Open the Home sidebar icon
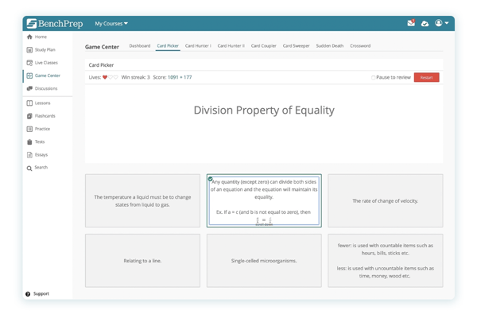Viewport: 477px width, 322px height. click(29, 37)
